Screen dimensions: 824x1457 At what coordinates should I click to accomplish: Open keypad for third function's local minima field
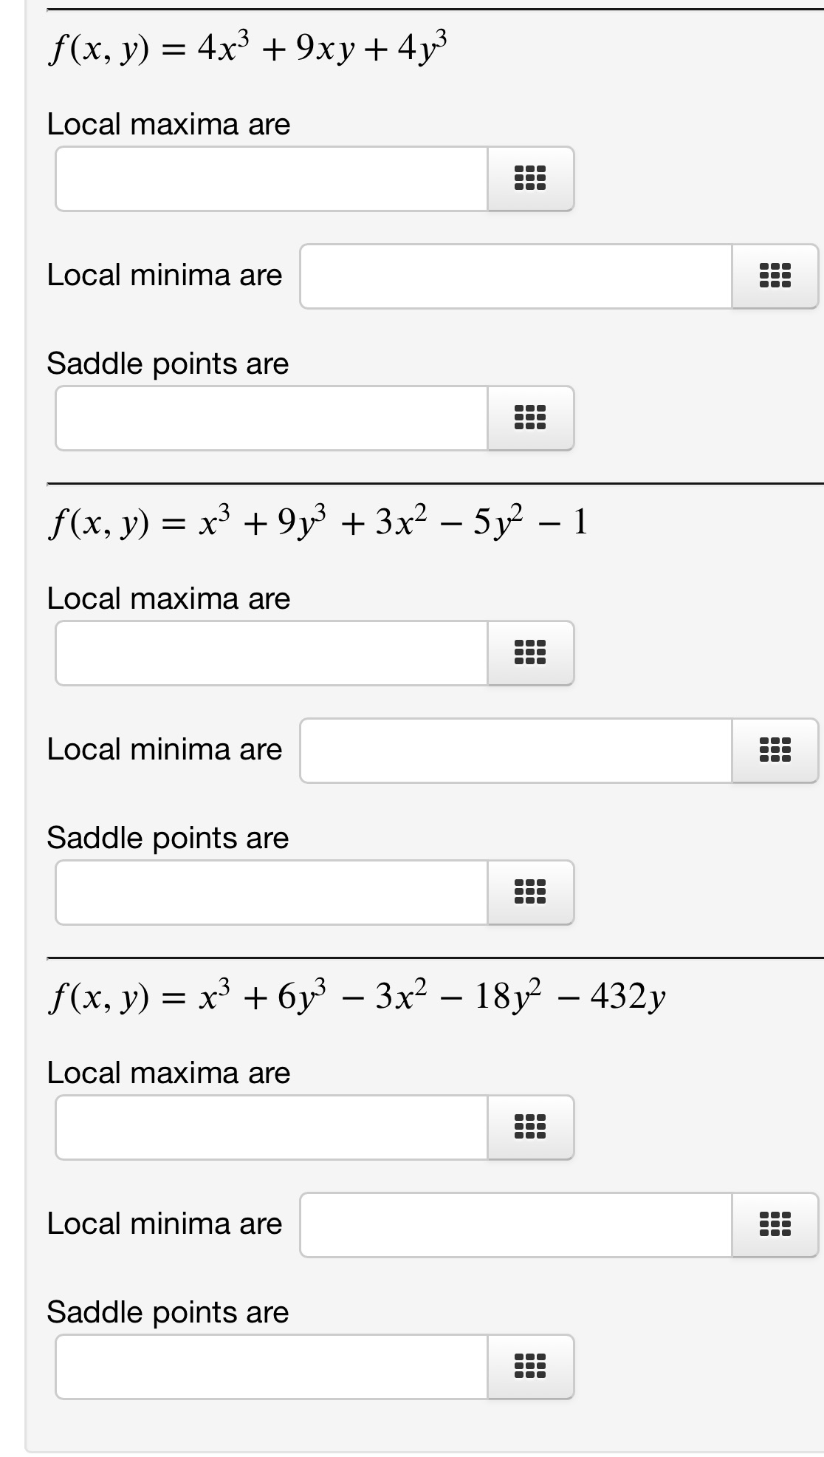click(x=775, y=1224)
